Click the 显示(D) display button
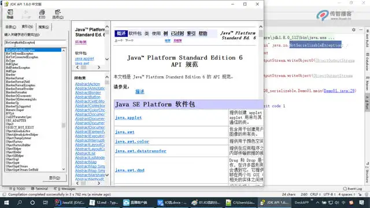The image size is (370, 208). tap(55, 178)
